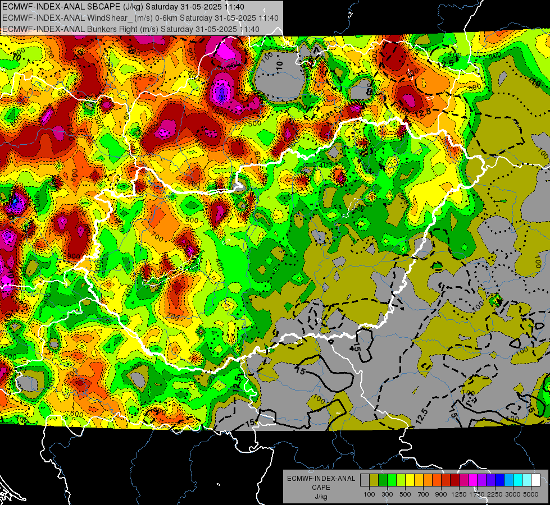Select the crimson-pink swatch after 1250

click(x=463, y=480)
